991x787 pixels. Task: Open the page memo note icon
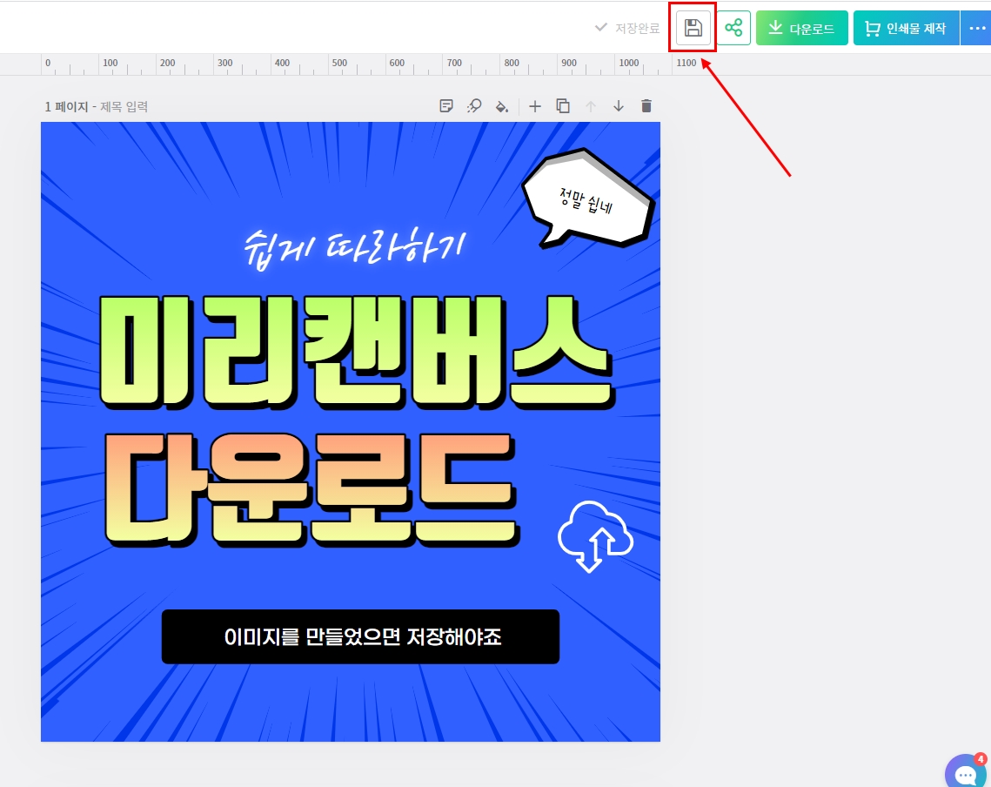click(446, 105)
